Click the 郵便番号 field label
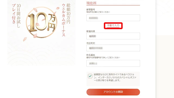Screen dimensions: 174x98 click(91, 10)
